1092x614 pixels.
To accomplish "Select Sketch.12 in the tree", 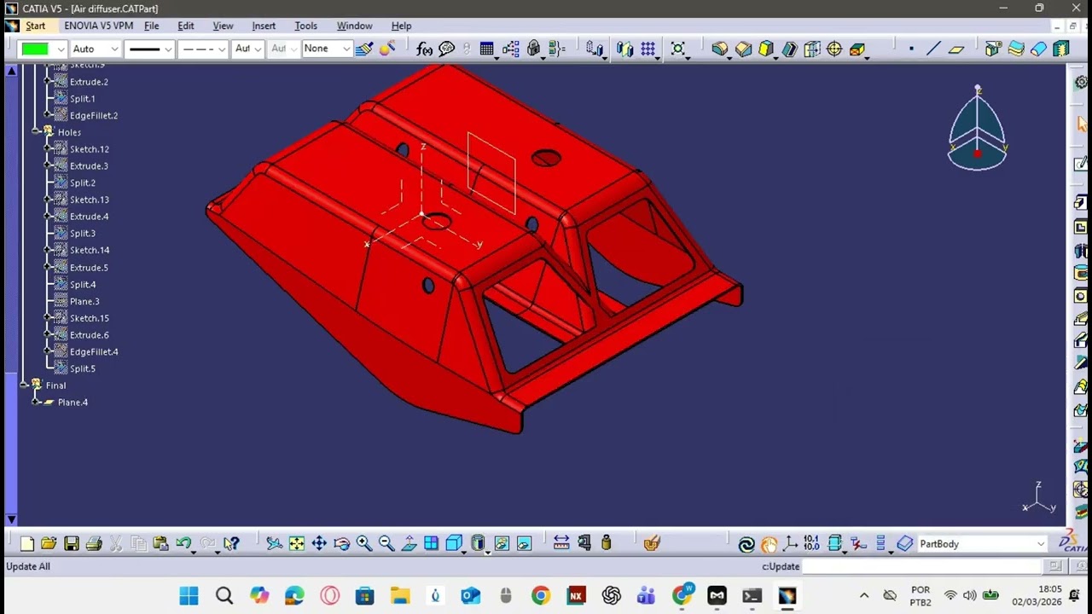I will pos(90,149).
